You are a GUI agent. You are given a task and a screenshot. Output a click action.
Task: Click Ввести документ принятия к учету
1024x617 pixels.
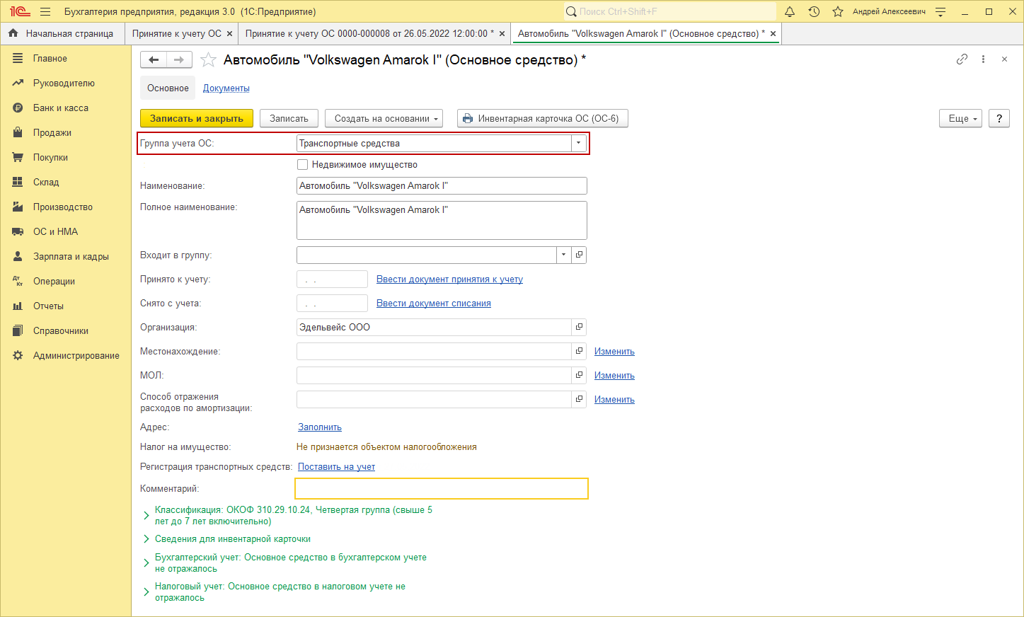point(449,279)
